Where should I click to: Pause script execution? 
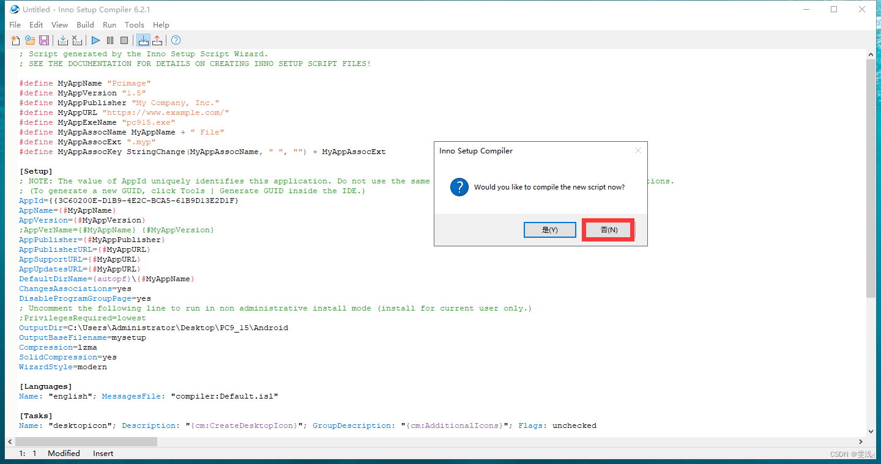click(110, 40)
